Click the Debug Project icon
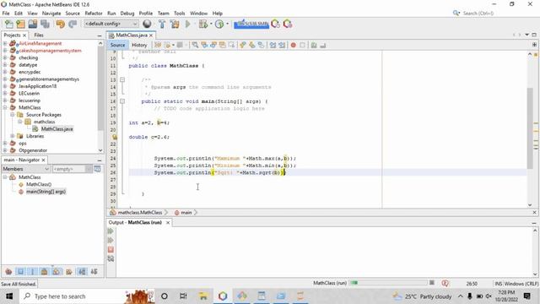 coord(203,24)
